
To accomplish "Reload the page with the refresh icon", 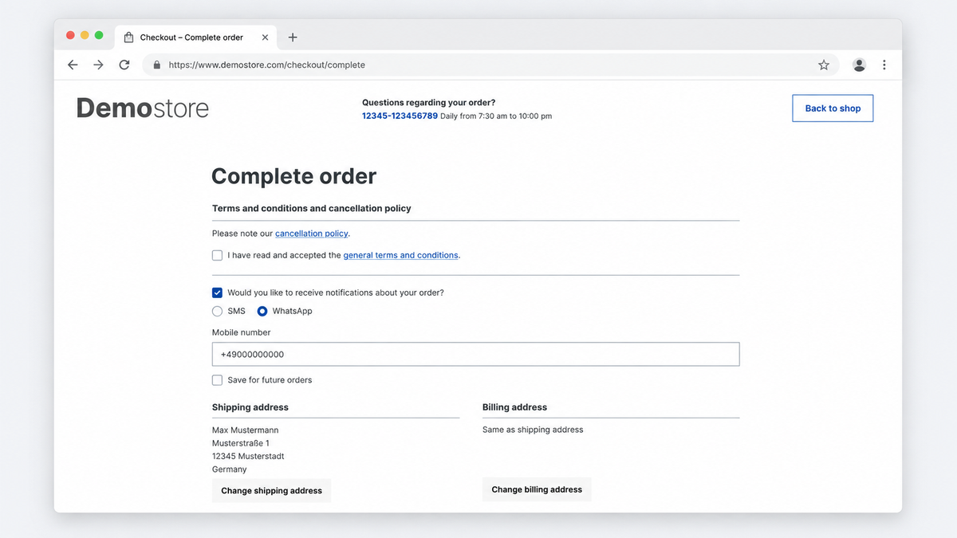I will [x=124, y=65].
